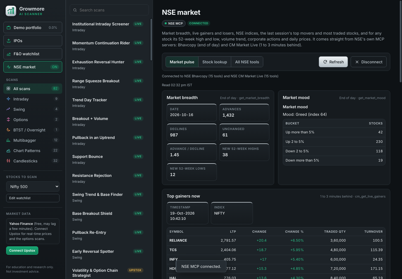This screenshot has width=402, height=279.
Task: Open Momentum Continuation Rider scan
Action: tap(108, 46)
